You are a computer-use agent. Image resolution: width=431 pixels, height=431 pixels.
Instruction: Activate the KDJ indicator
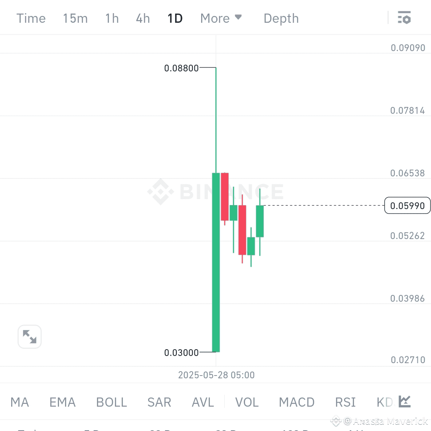(384, 402)
